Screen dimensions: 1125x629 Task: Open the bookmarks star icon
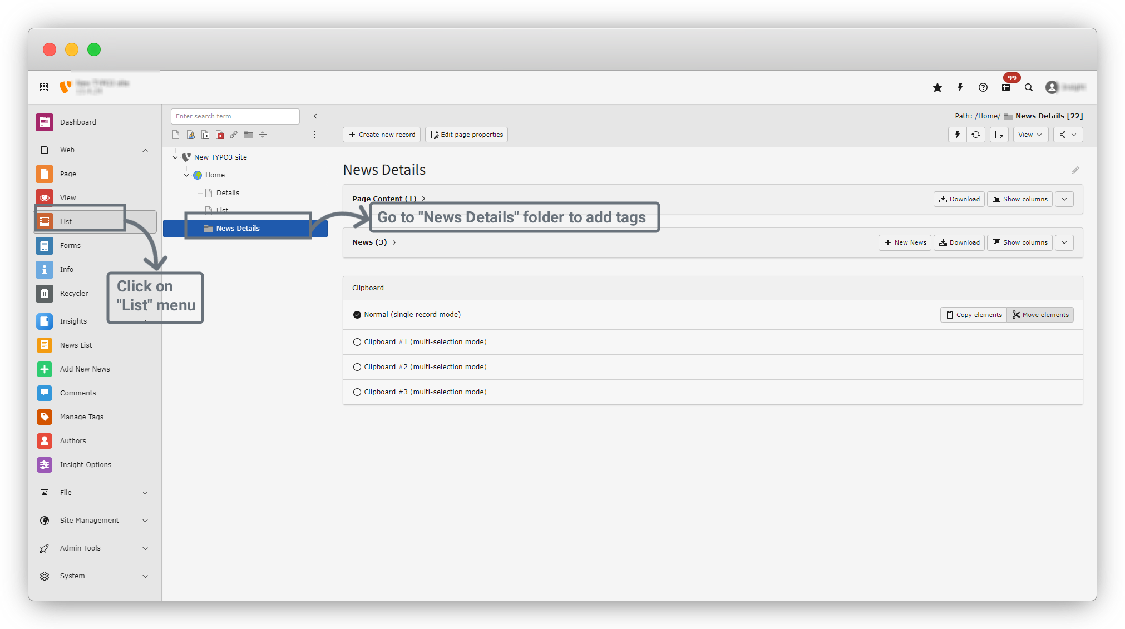937,87
